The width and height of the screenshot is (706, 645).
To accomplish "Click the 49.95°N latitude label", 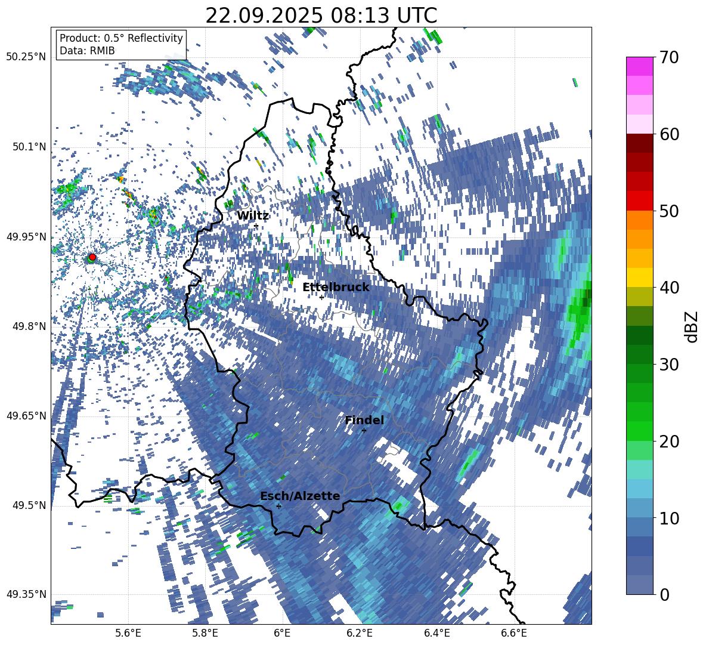I will pyautogui.click(x=26, y=236).
